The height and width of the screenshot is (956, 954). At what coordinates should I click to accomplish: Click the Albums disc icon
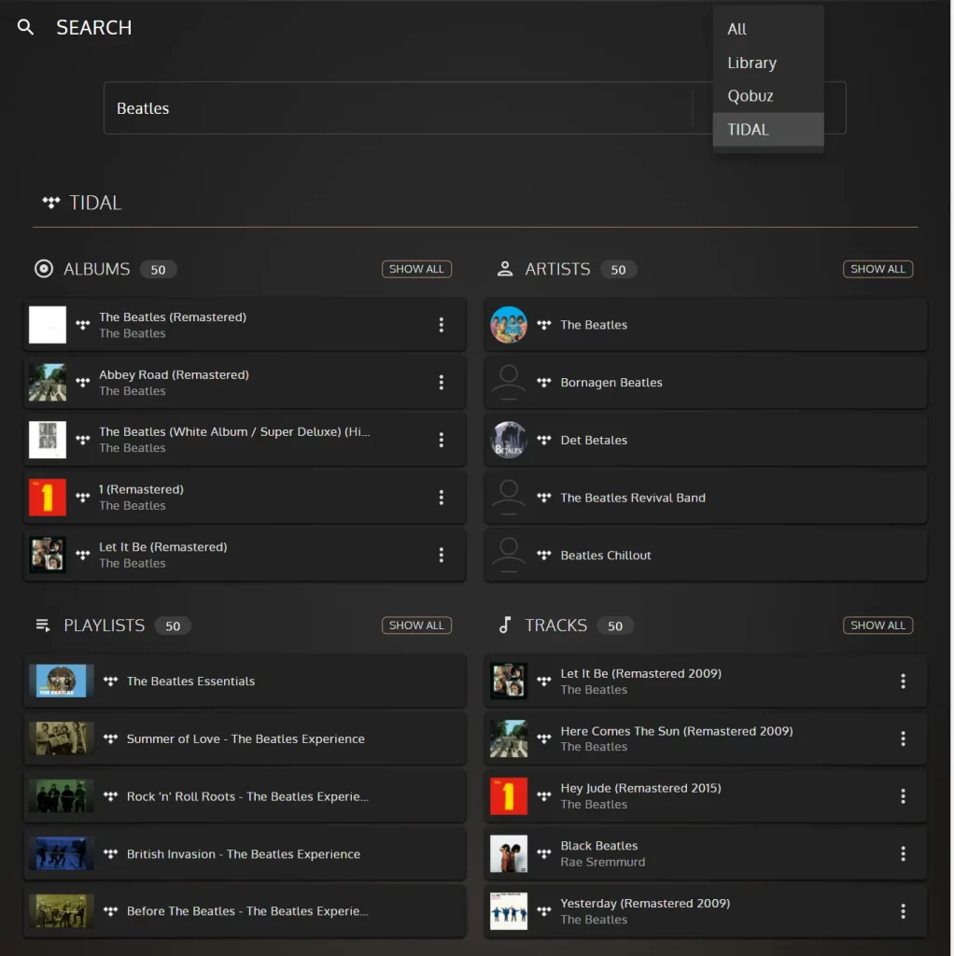pyautogui.click(x=44, y=269)
